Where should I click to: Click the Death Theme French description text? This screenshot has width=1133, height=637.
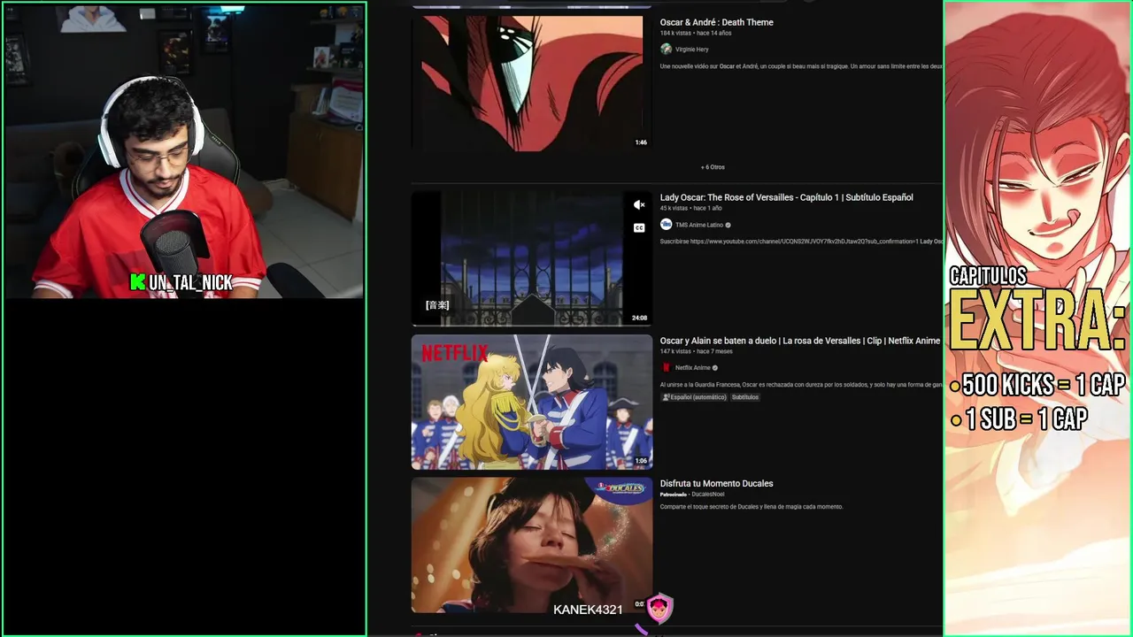(801, 66)
